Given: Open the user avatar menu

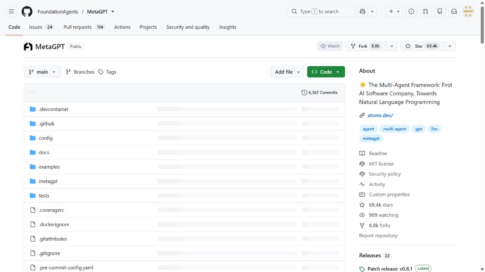Looking at the screenshot, I should pos(468,11).
